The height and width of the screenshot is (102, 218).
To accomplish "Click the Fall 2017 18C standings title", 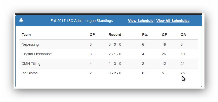I will pyautogui.click(x=82, y=21).
